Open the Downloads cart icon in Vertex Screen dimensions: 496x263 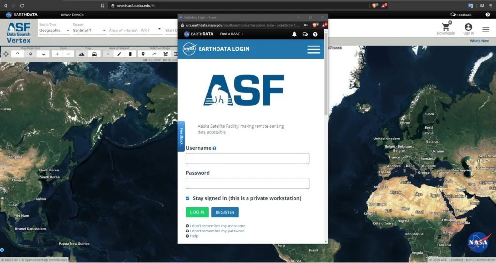(446, 27)
